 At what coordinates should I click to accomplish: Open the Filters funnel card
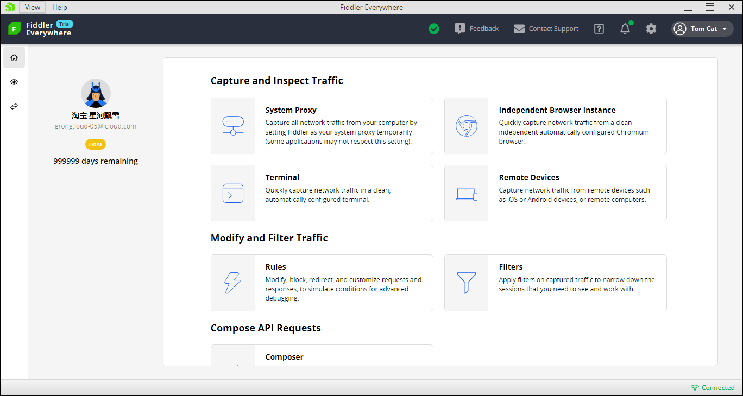pos(555,283)
